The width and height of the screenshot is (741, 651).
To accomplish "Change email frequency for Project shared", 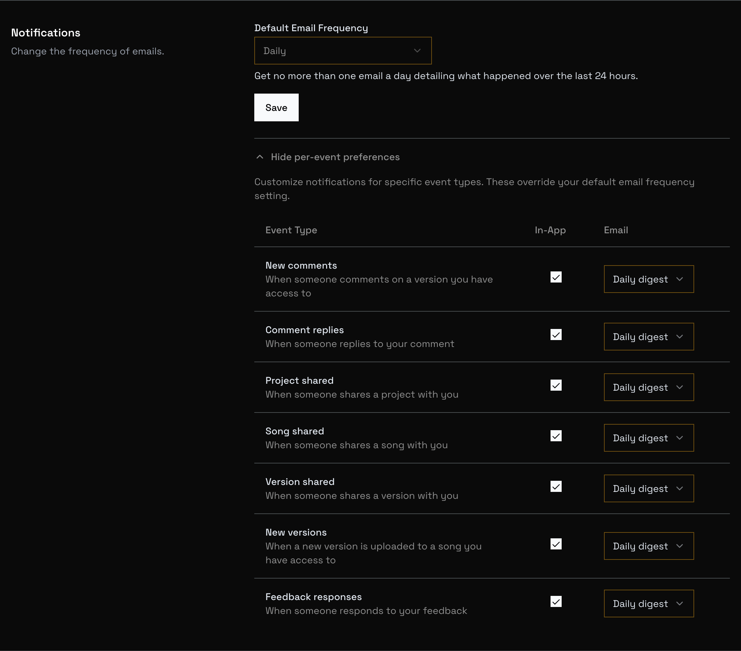I will 649,387.
